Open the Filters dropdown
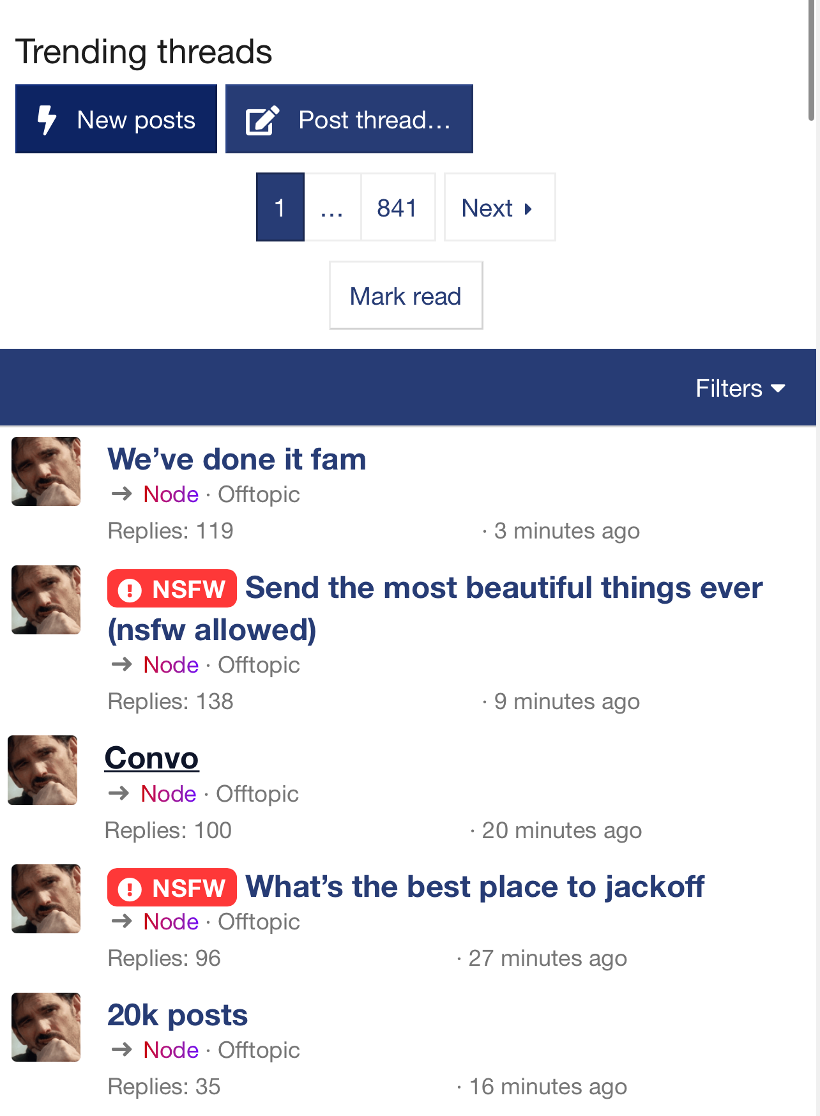820x1116 pixels. [x=740, y=388]
